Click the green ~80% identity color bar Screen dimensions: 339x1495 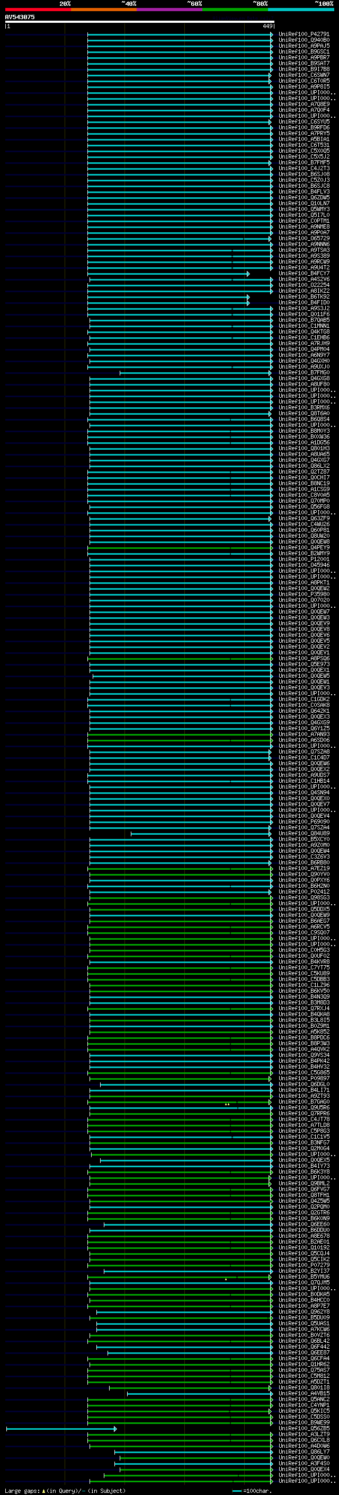coord(235,10)
